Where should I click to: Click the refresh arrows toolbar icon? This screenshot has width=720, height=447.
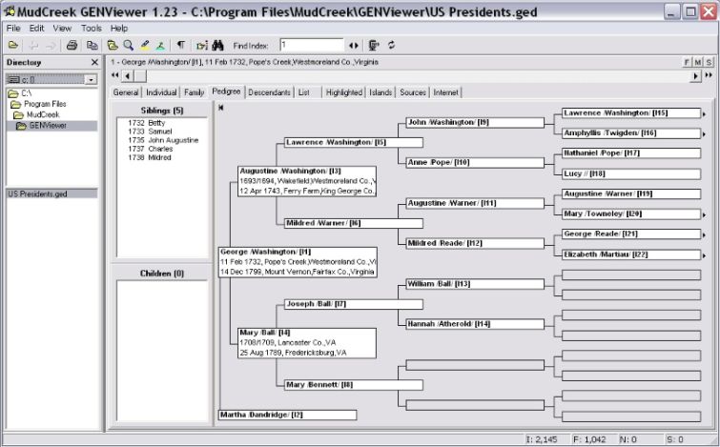point(391,45)
